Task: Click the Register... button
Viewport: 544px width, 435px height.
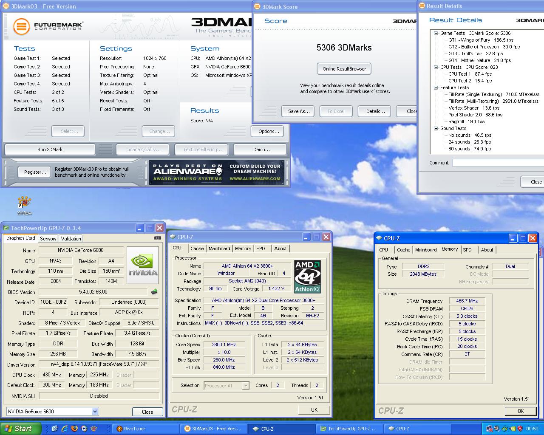Action: (x=35, y=172)
